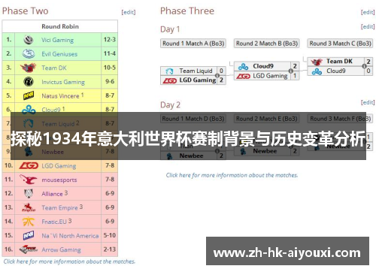Select Round 3 Match C (Bo3) header
376x272 pixels.
[340, 44]
